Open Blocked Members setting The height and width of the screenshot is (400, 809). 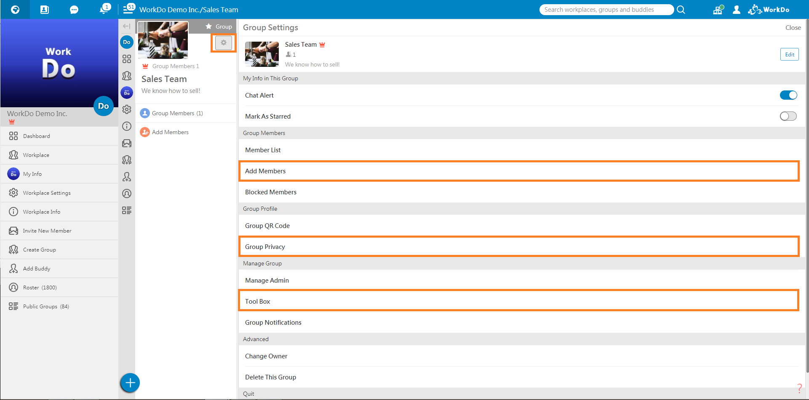tap(522, 192)
